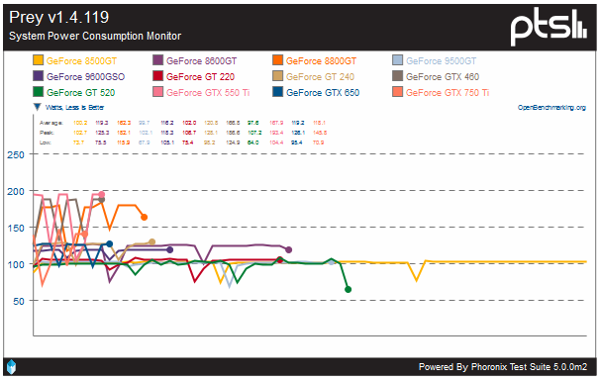This screenshot has height=380, width=600.
Task: Click the Phoronix icon in the footer bar
Action: click(12, 366)
